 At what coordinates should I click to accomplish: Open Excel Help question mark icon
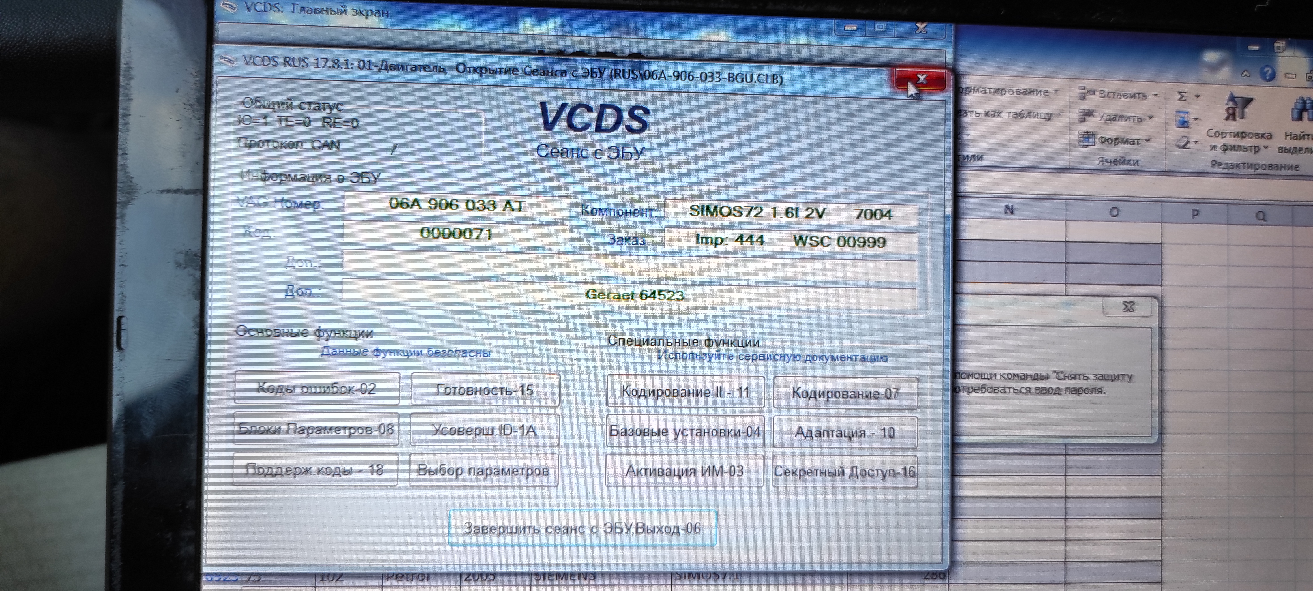pyautogui.click(x=1267, y=74)
